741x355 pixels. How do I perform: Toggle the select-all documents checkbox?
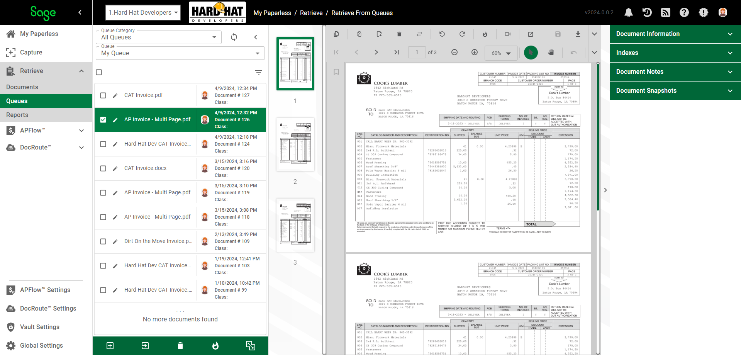pyautogui.click(x=99, y=72)
